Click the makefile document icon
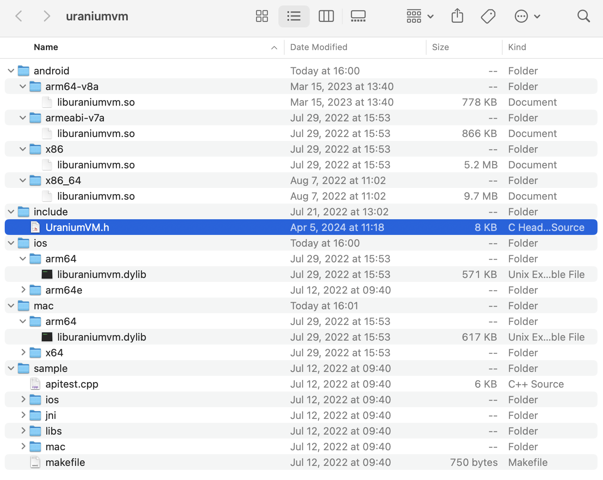Image resolution: width=603 pixels, height=480 pixels. point(35,462)
